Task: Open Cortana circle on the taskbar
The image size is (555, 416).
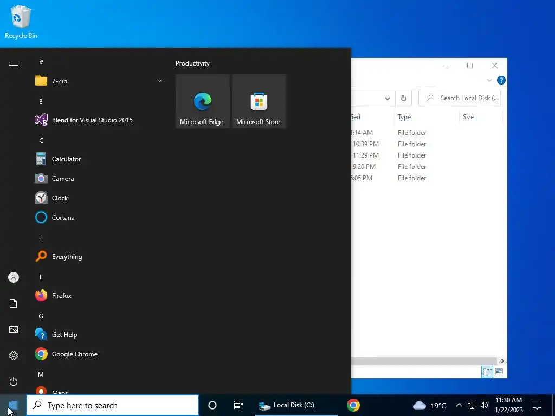Action: (x=212, y=405)
